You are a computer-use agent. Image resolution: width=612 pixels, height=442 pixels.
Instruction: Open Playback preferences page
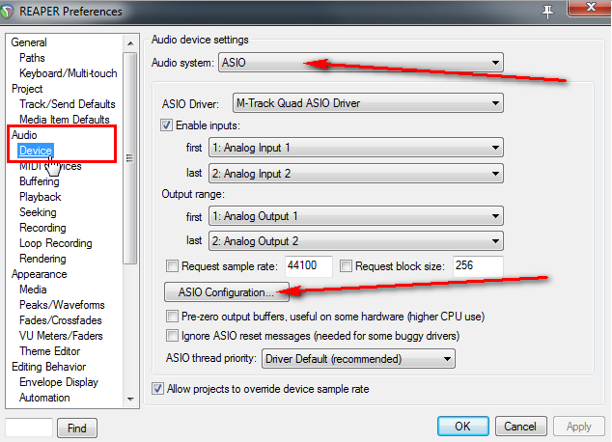point(41,197)
